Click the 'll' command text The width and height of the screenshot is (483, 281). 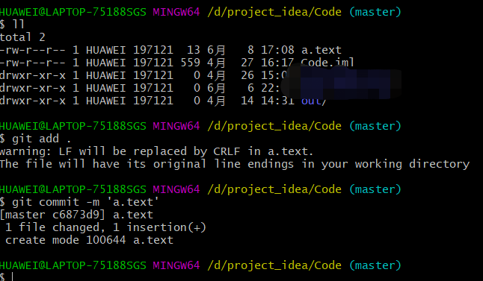pyautogui.click(x=18, y=25)
